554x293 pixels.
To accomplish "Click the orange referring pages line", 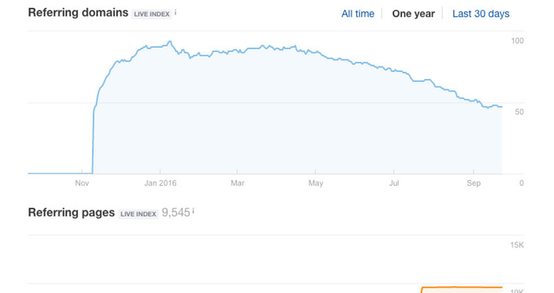I will [463, 287].
